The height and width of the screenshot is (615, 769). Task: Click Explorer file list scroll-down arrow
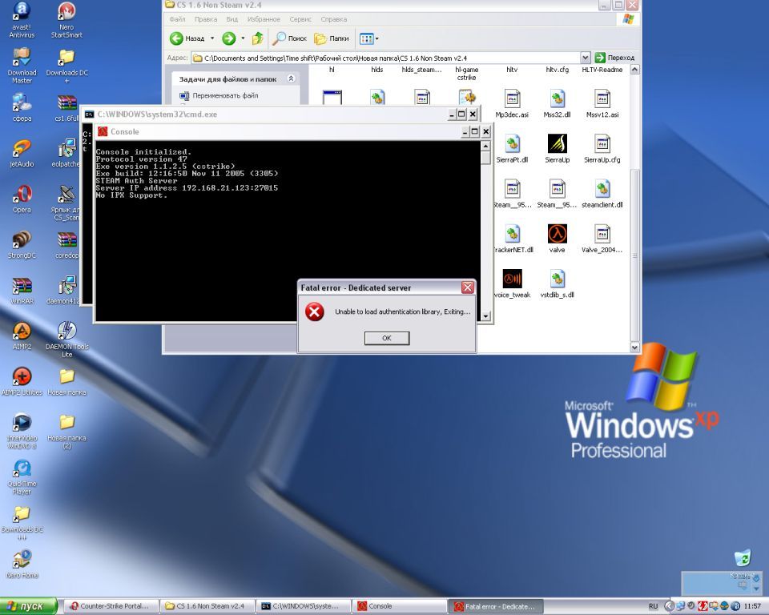coord(634,348)
